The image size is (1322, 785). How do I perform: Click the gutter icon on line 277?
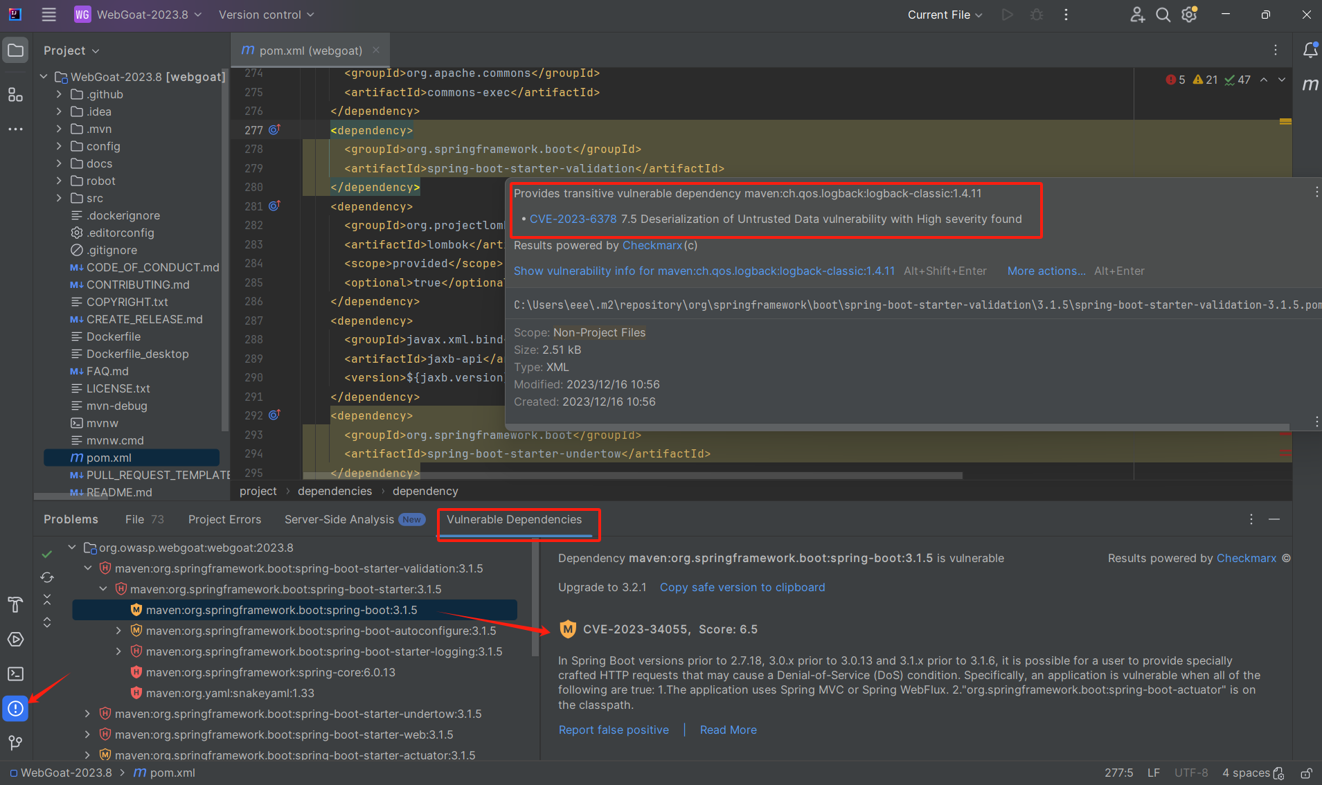(274, 129)
